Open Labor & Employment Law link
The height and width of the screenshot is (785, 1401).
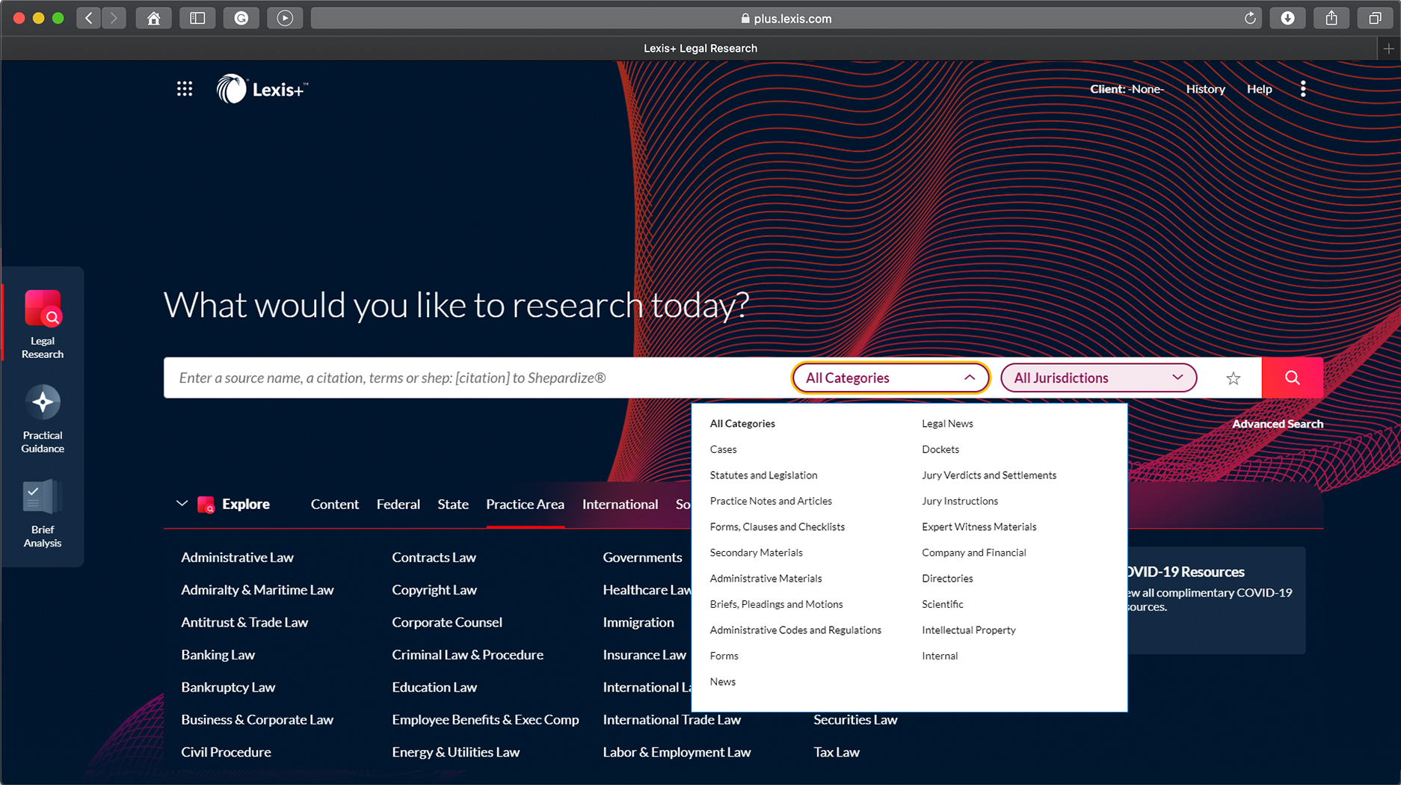click(x=677, y=752)
